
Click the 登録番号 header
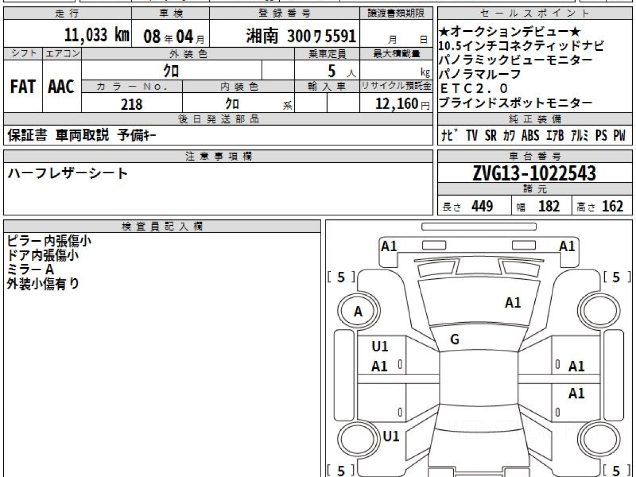(x=285, y=14)
